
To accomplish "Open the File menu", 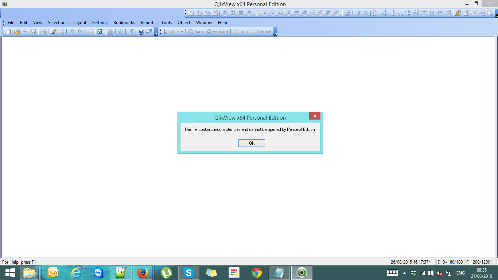I will tap(11, 23).
